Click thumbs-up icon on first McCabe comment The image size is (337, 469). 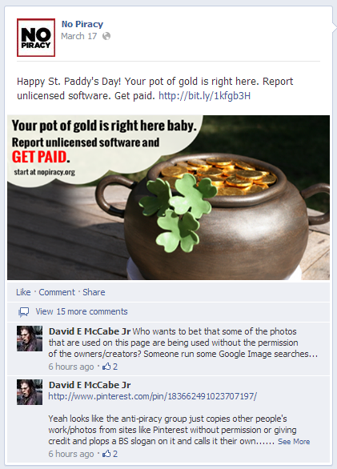[x=106, y=367]
